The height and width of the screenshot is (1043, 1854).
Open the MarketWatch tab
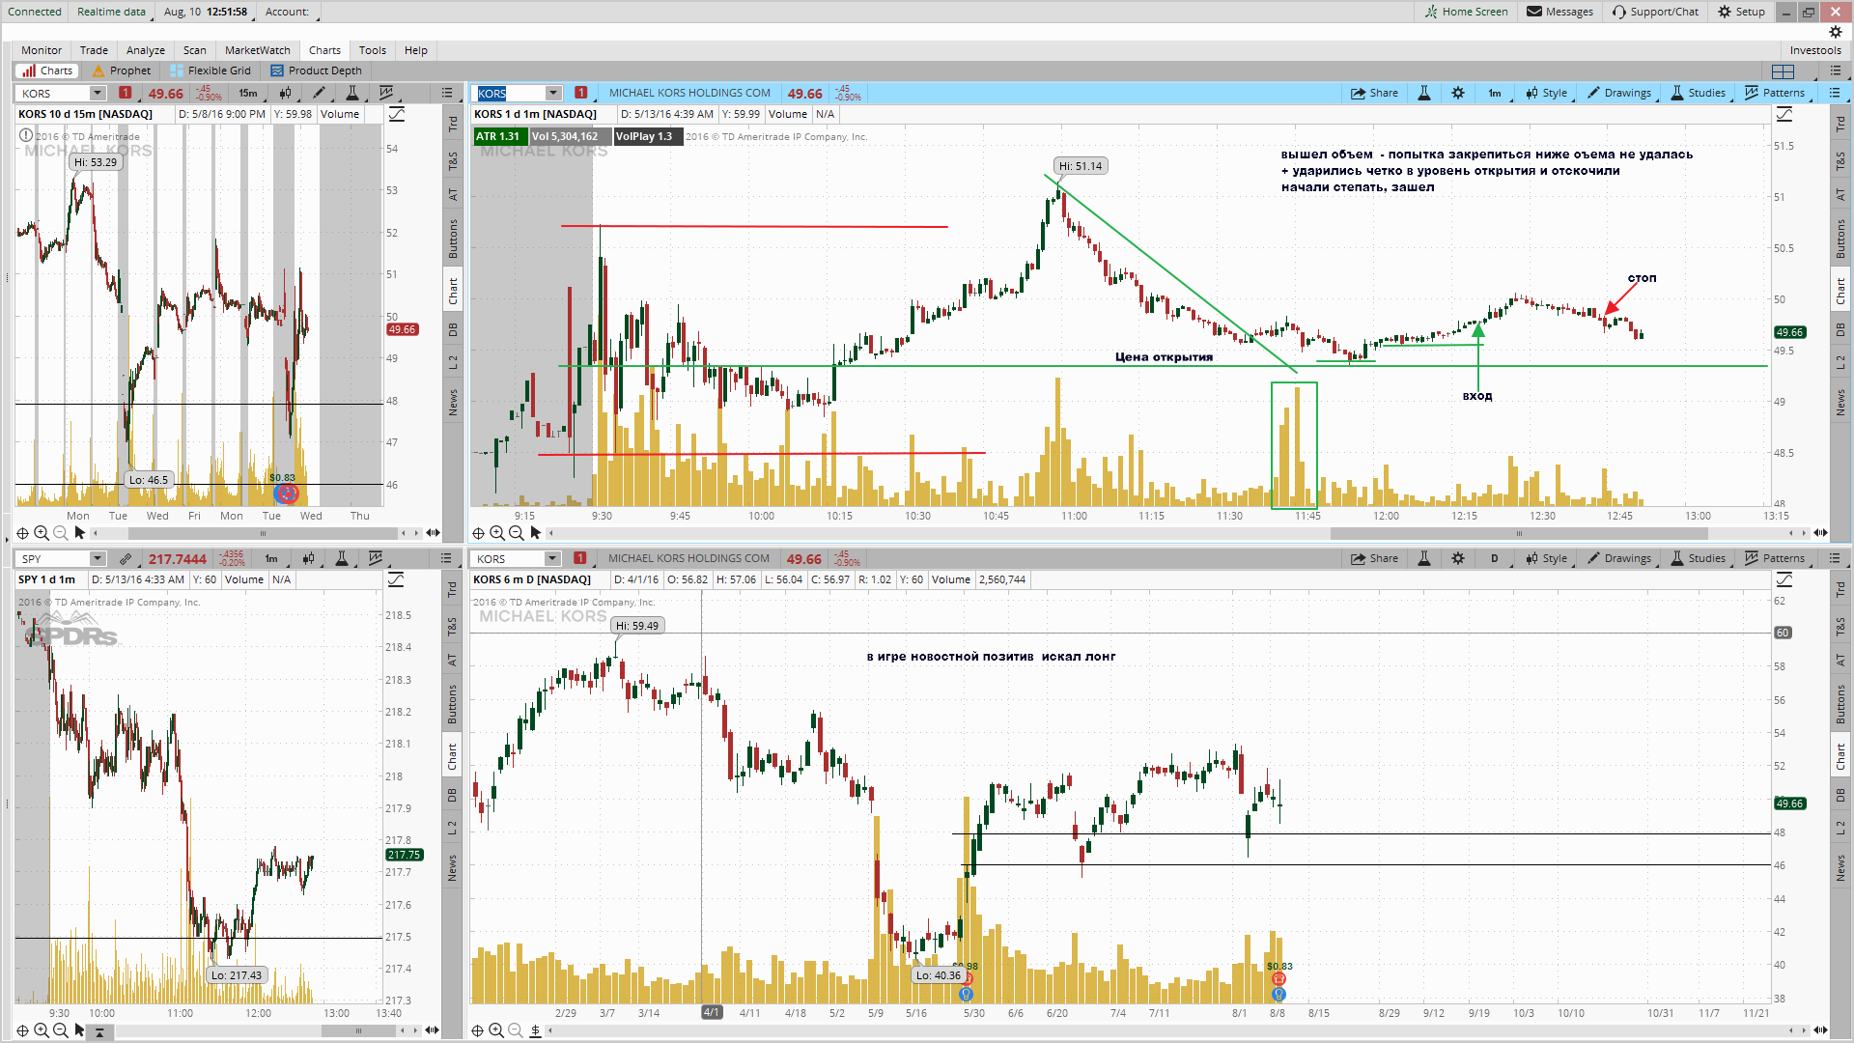[x=258, y=50]
